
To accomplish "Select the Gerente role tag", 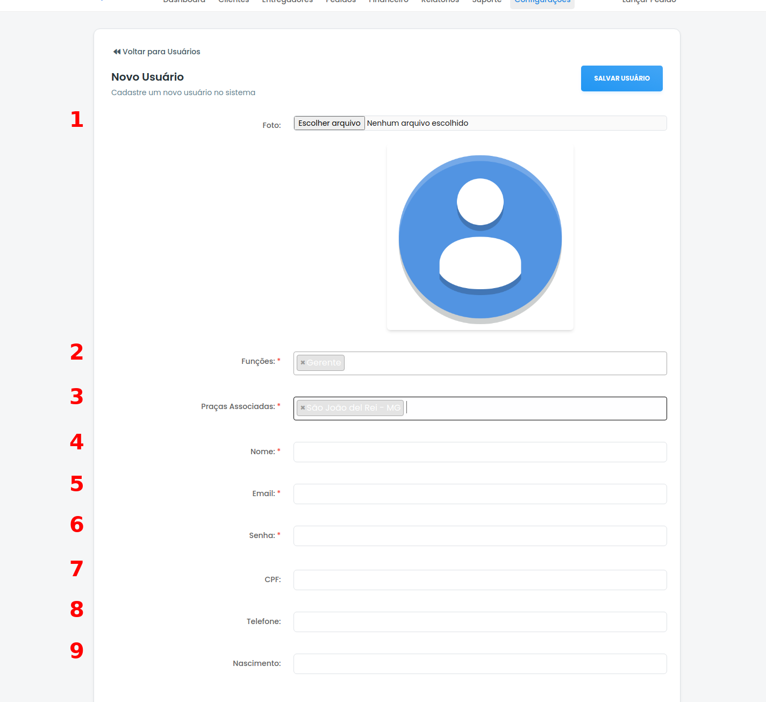I will [324, 363].
